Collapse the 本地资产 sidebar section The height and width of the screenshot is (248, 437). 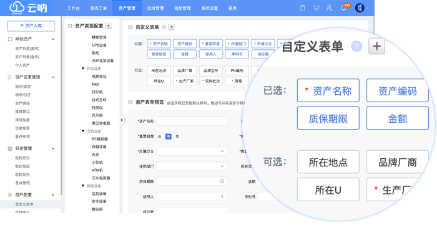pyautogui.click(x=53, y=39)
